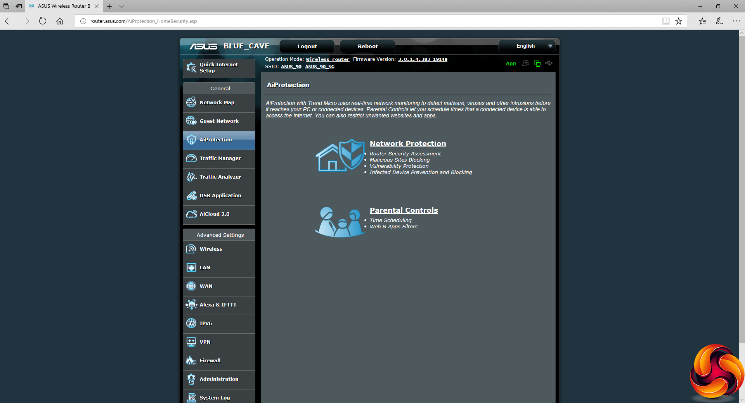Click the USB Application icon

coord(191,195)
